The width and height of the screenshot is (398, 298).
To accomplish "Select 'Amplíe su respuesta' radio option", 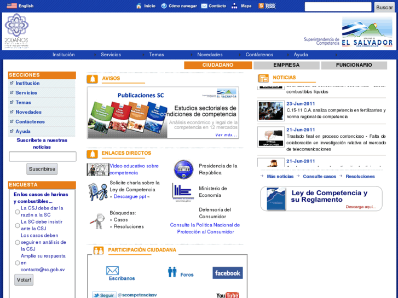I will point(18,263).
